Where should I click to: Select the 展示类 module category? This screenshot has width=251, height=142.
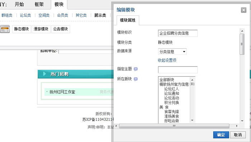click(x=100, y=15)
